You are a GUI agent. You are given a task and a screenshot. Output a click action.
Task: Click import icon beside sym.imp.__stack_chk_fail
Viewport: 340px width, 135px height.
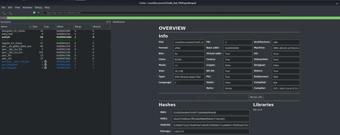point(45,61)
